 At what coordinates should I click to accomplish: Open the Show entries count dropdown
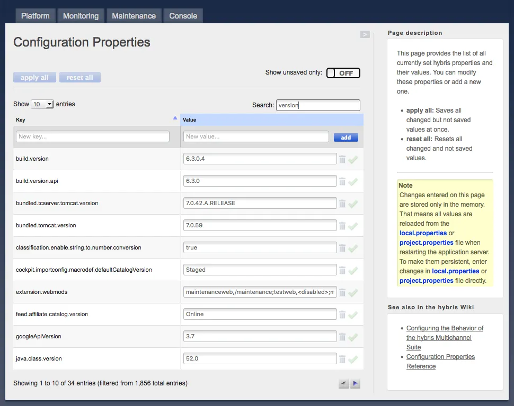[42, 104]
